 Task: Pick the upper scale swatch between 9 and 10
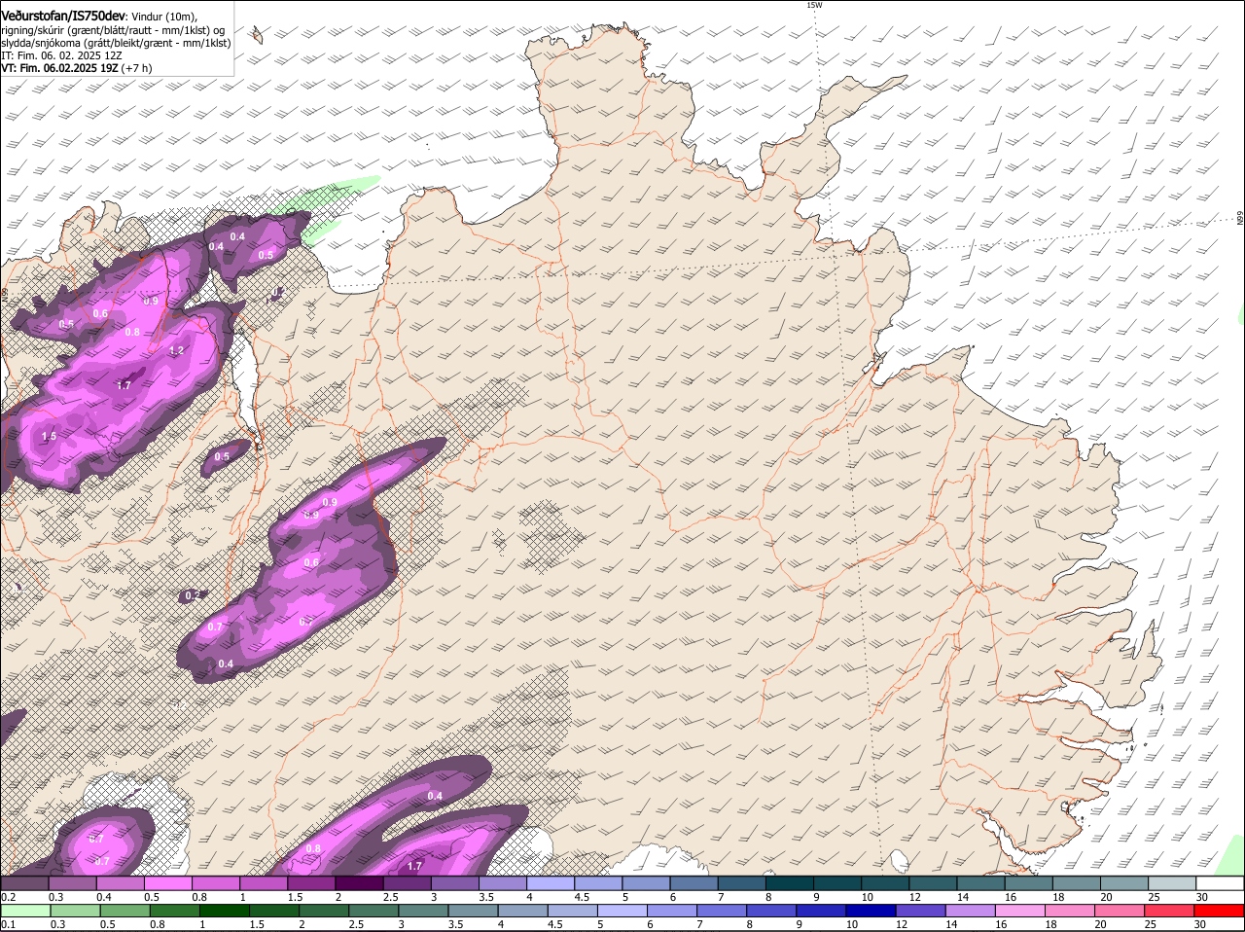point(839,883)
